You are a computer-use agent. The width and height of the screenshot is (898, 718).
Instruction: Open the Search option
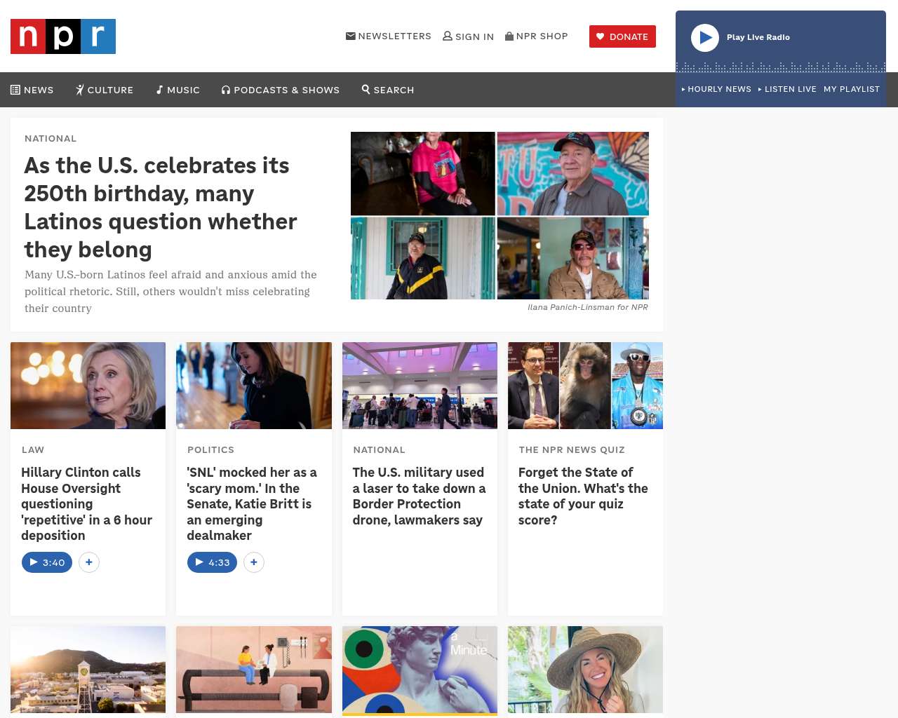pyautogui.click(x=388, y=90)
